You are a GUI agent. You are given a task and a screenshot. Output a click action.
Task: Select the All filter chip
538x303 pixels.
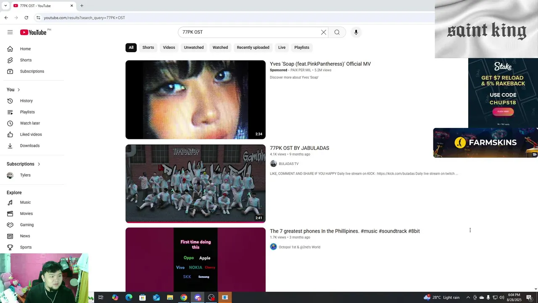[x=131, y=48]
